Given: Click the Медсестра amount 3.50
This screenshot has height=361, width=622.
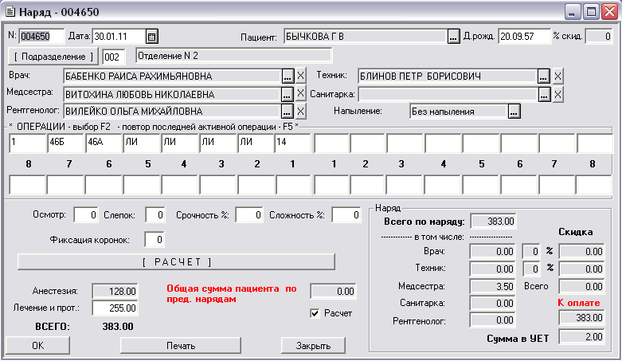Looking at the screenshot, I should (493, 286).
